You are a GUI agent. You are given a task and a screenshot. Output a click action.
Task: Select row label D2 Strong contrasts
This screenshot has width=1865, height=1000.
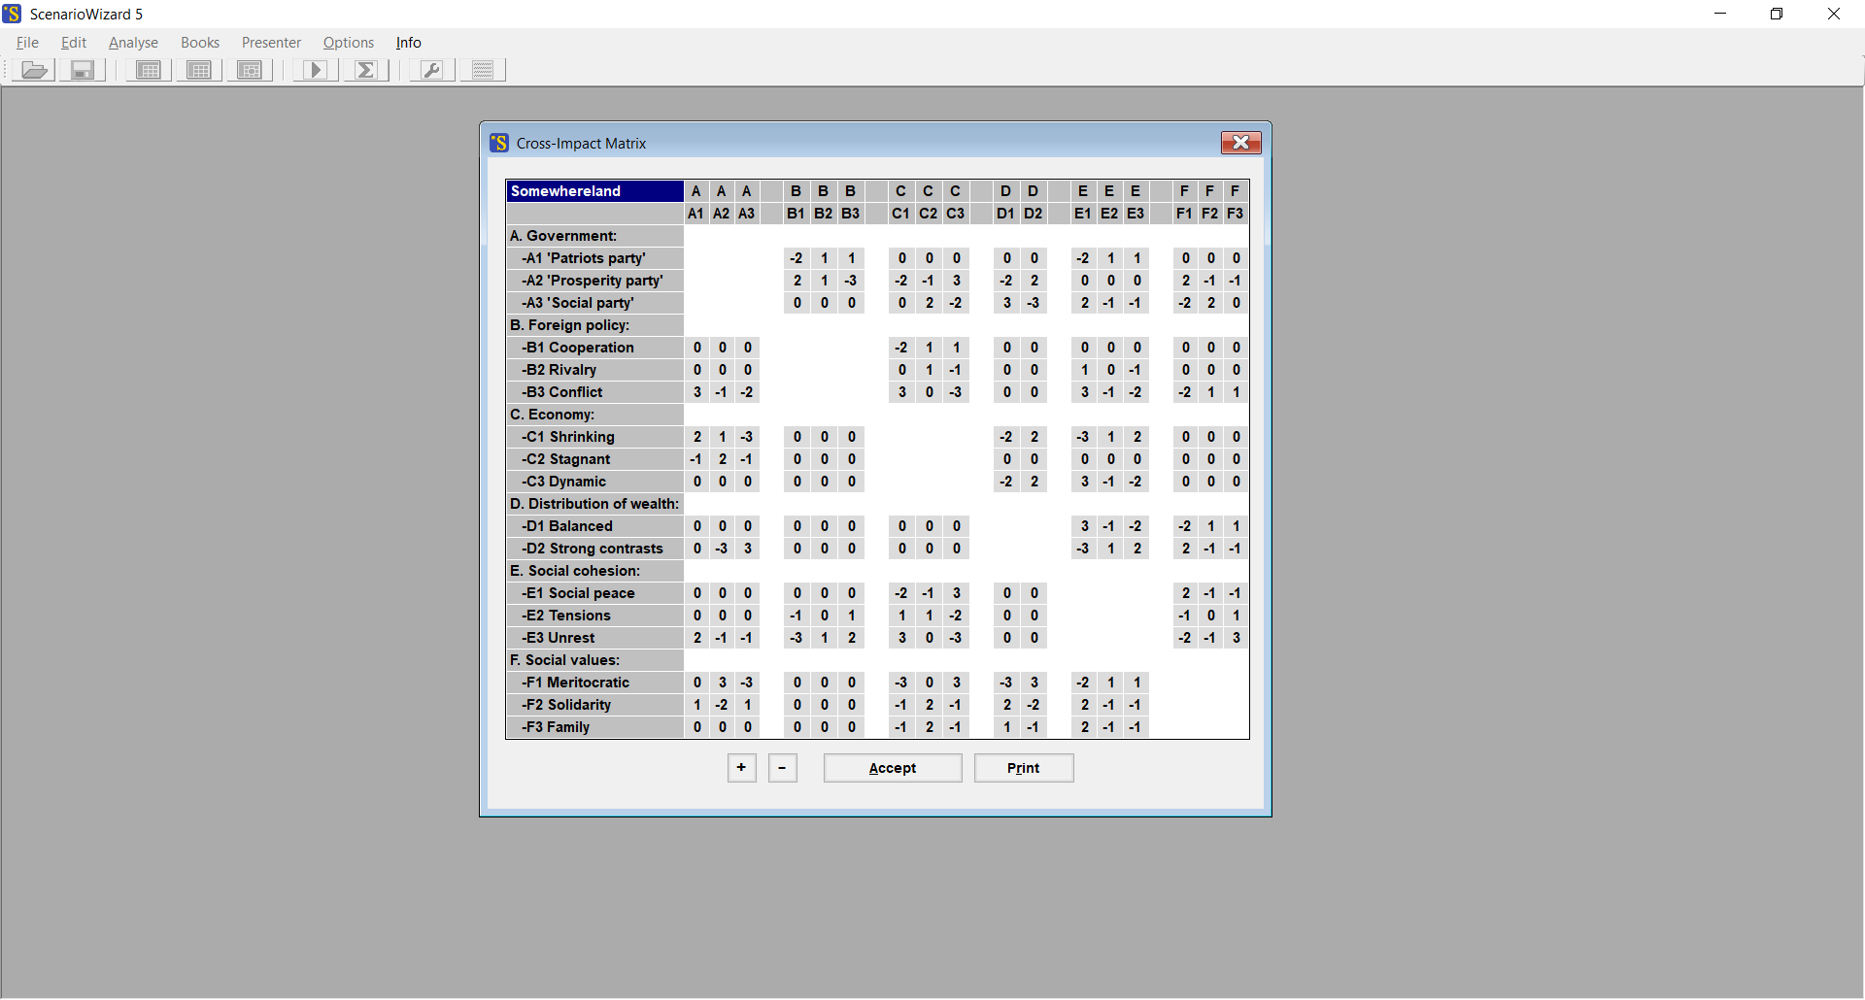point(594,549)
